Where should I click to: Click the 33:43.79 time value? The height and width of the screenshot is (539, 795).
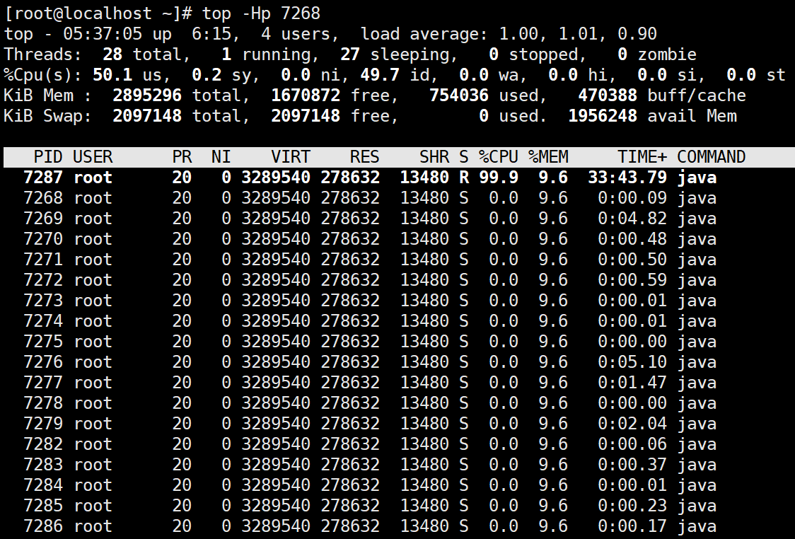pyautogui.click(x=627, y=178)
